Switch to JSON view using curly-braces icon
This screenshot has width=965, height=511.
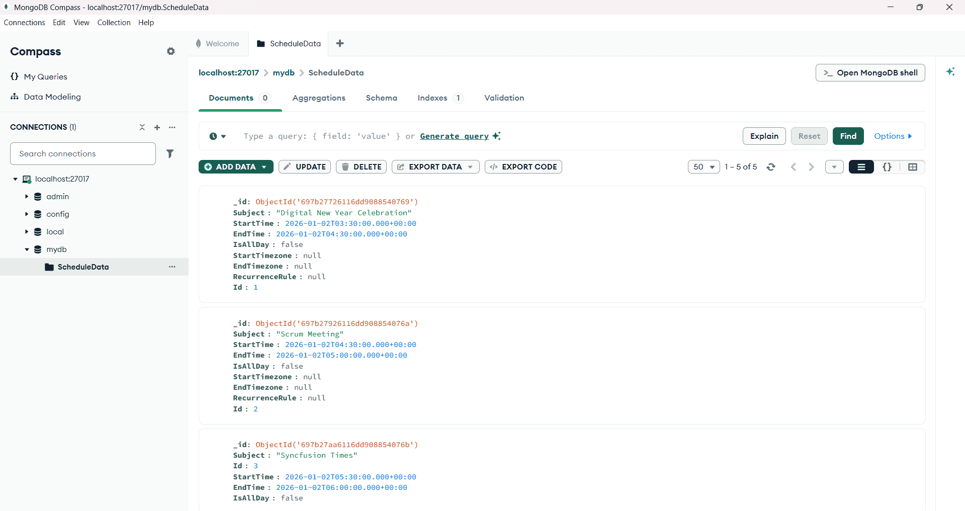[x=887, y=166]
